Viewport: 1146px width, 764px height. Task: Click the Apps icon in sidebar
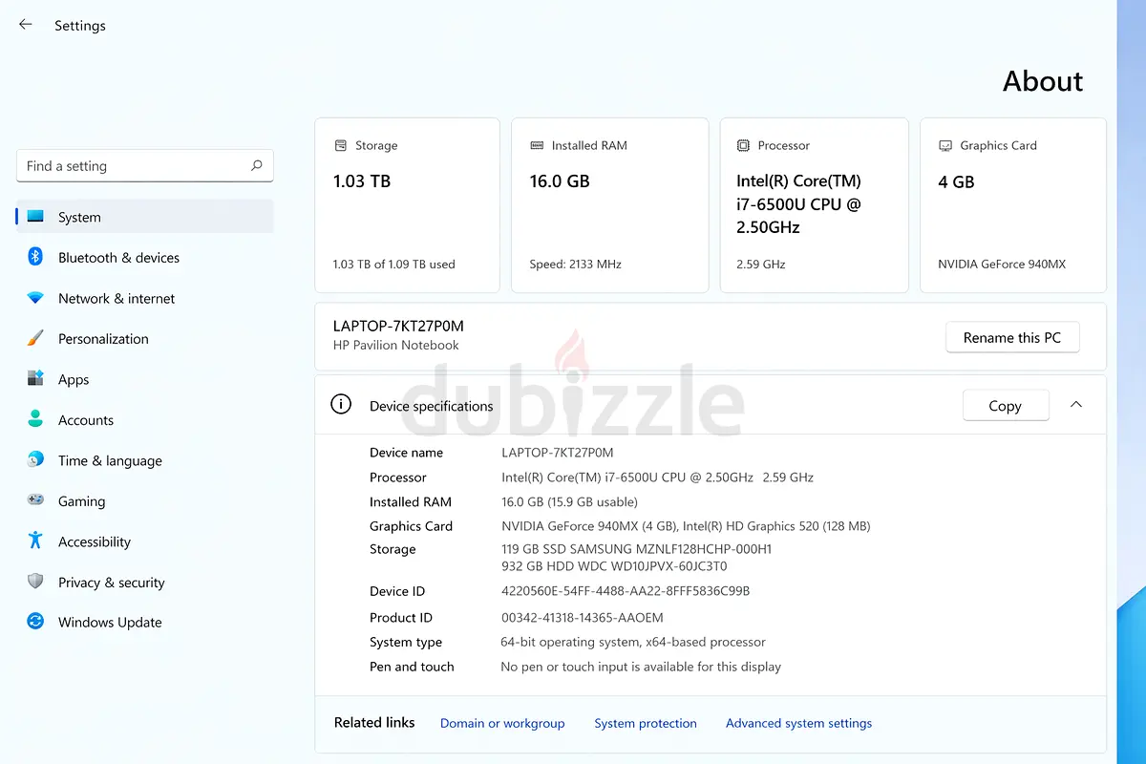click(35, 379)
